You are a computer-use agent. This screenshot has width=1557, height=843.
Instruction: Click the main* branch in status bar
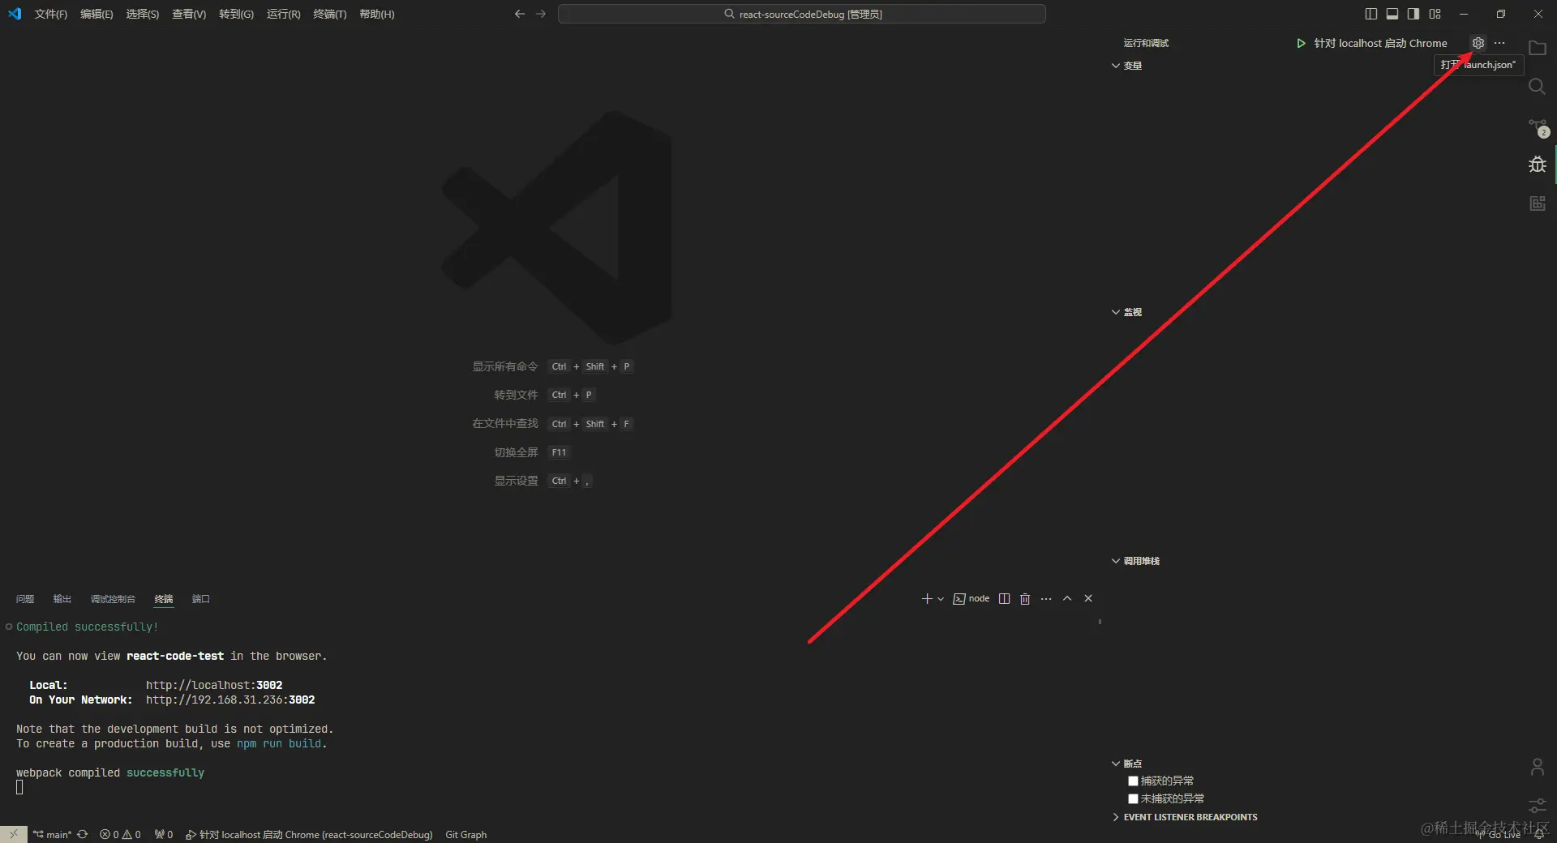click(x=53, y=834)
